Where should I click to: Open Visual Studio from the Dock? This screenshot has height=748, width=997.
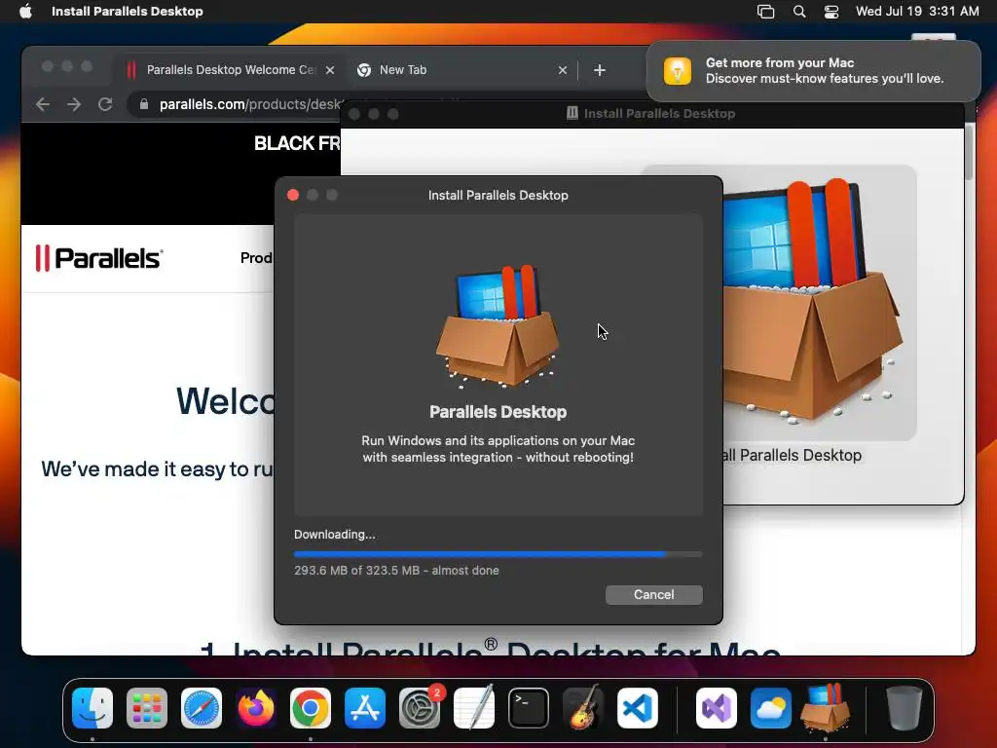pyautogui.click(x=717, y=708)
